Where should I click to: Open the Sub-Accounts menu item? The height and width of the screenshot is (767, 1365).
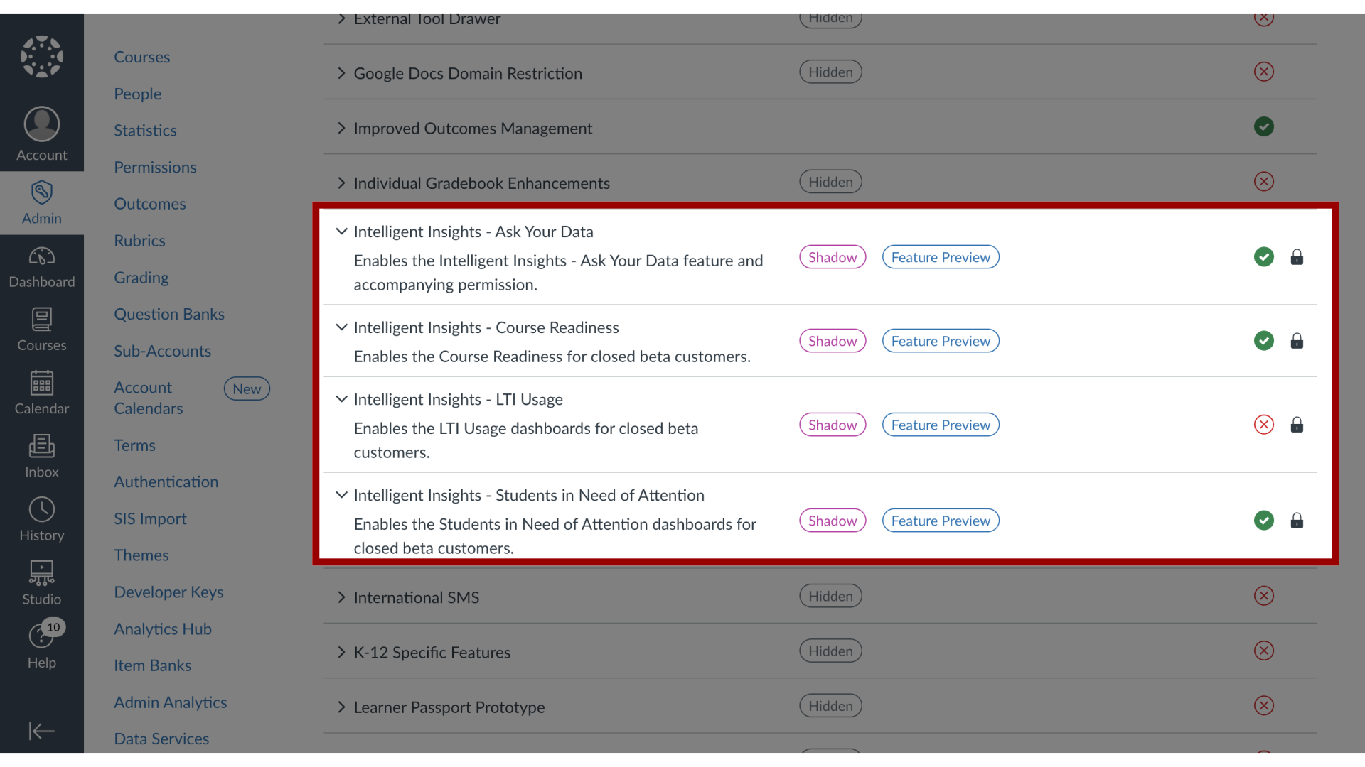[162, 350]
